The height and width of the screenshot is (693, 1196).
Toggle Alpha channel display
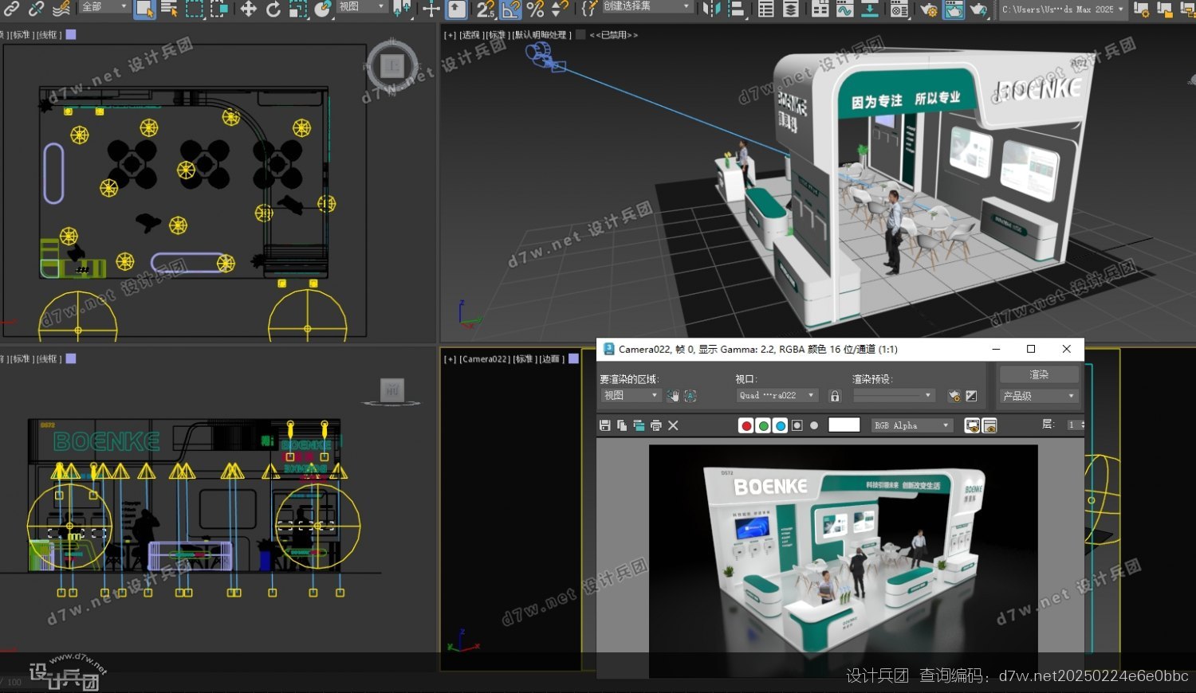point(797,425)
